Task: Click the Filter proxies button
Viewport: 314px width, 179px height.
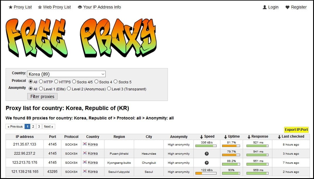Action: click(x=42, y=97)
